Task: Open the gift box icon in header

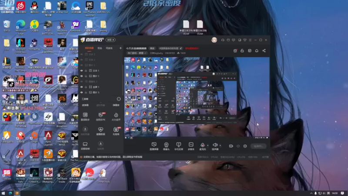Action: click(235, 51)
